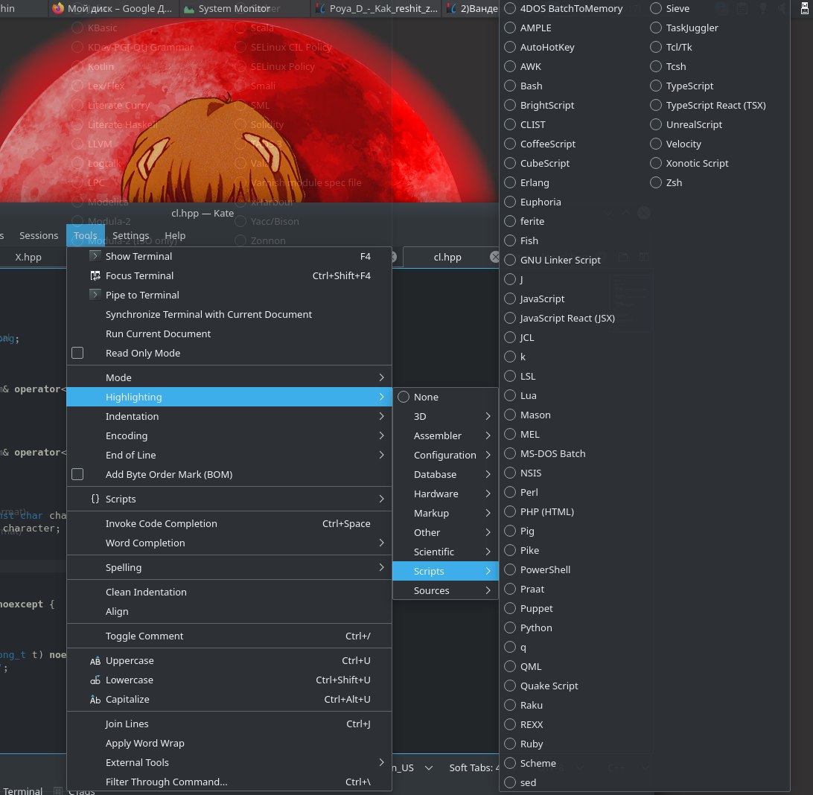The height and width of the screenshot is (795, 813).
Task: Choose Filter Through Command
Action: tap(229, 782)
